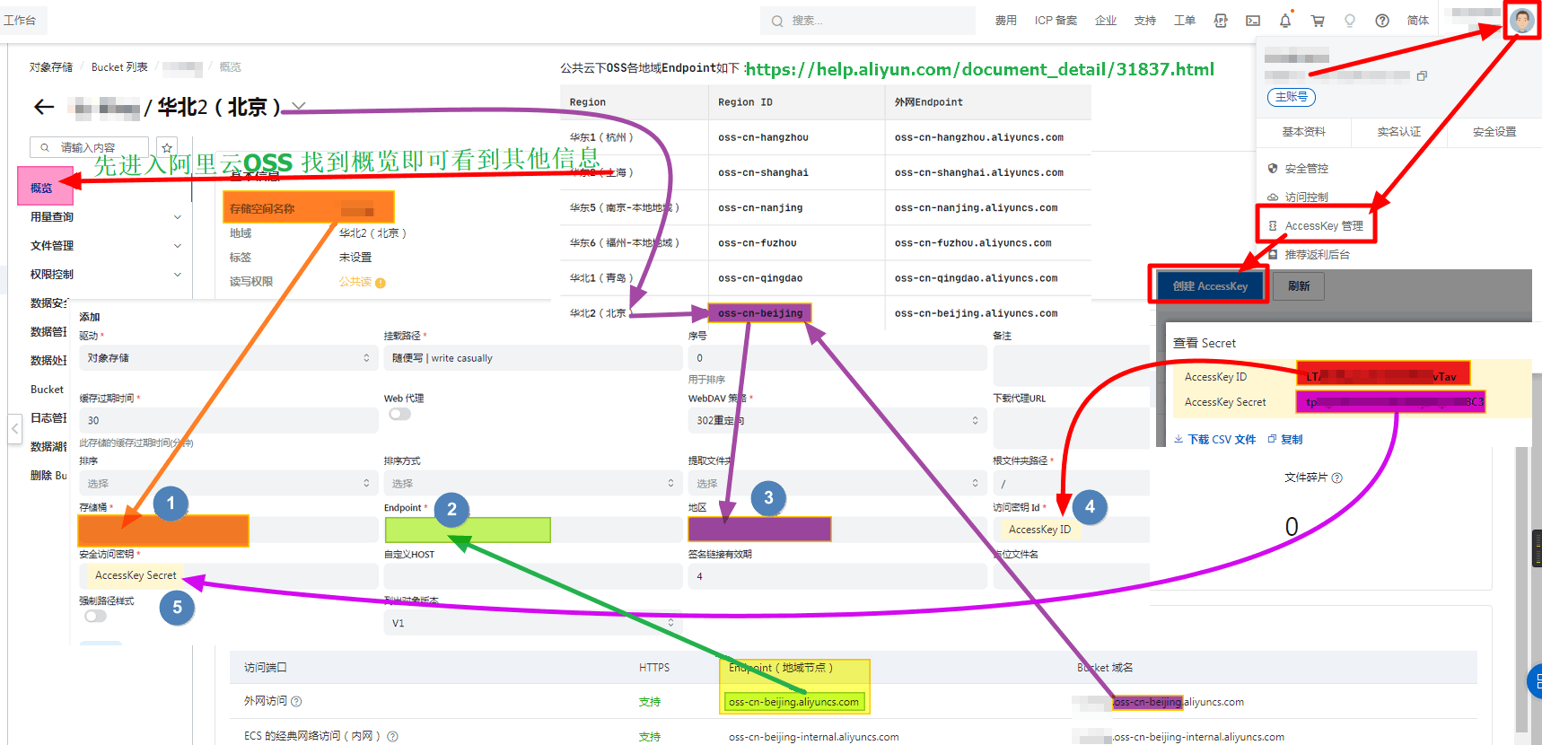This screenshot has width=1542, height=745.
Task: Click the 下载 CSV 文件 link
Action: click(1215, 440)
